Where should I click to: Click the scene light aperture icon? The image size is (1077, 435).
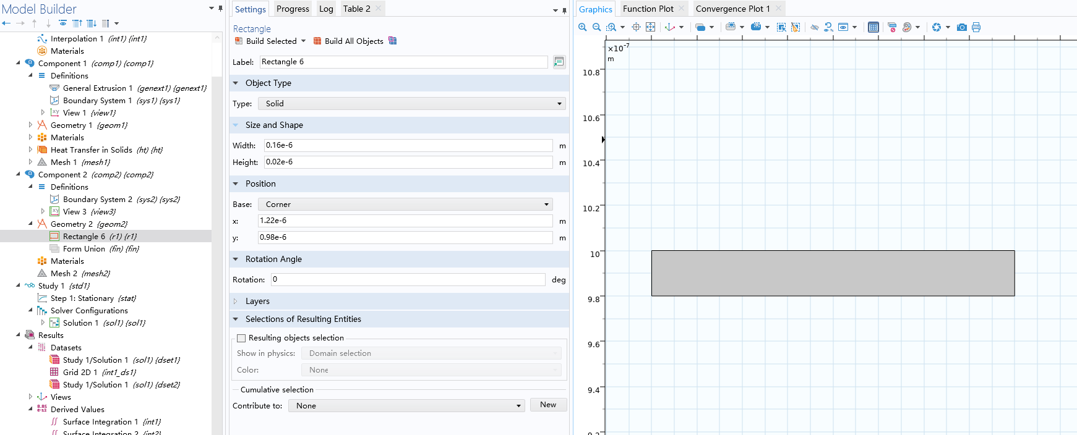[x=937, y=27]
